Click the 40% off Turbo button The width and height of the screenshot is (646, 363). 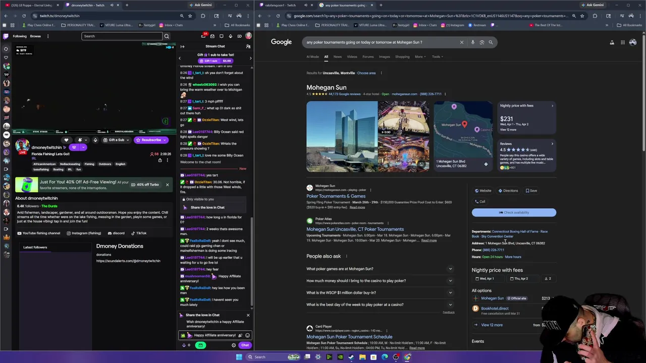click(145, 185)
